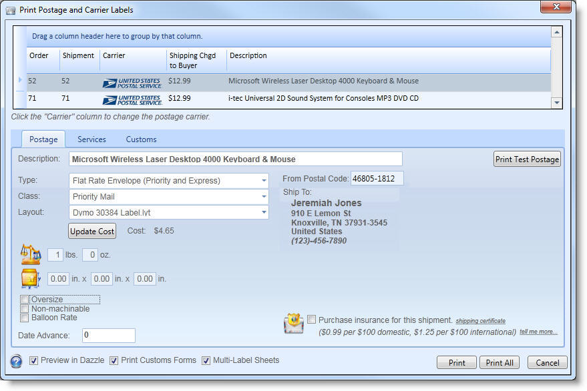Image resolution: width=587 pixels, height=391 pixels.
Task: Switch to the Services tab
Action: tap(91, 139)
